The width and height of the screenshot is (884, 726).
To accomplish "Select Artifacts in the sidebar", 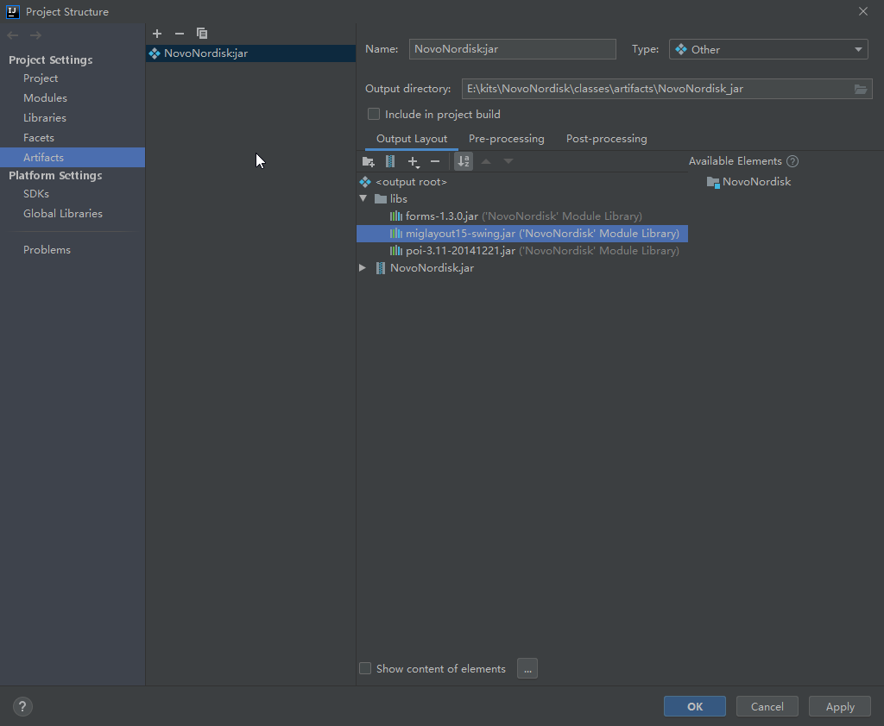I will pyautogui.click(x=73, y=157).
